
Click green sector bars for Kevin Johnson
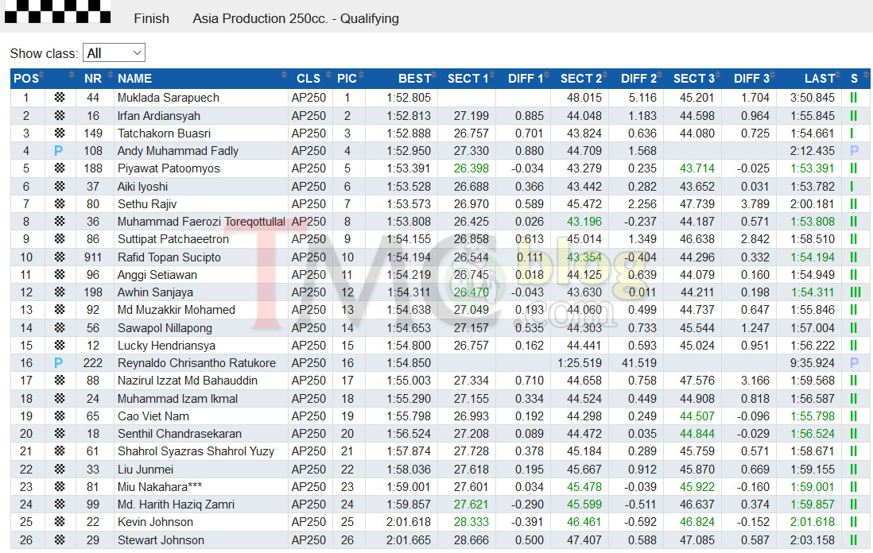(x=853, y=522)
